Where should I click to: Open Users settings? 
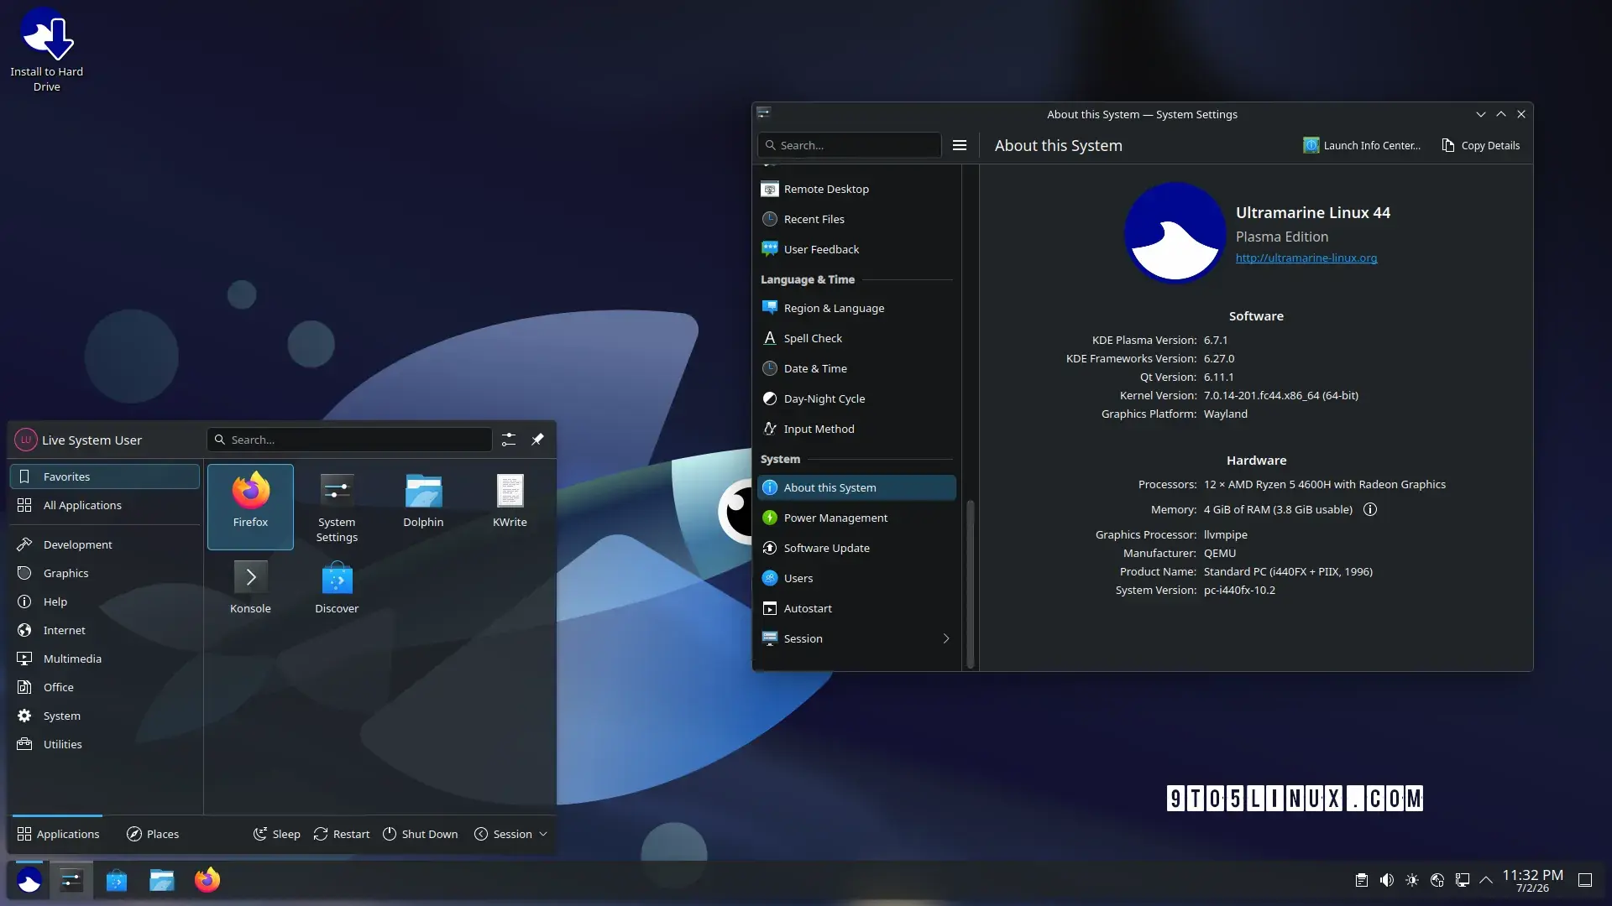pyautogui.click(x=856, y=578)
